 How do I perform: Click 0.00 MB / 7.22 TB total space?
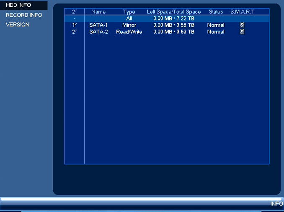click(x=174, y=18)
